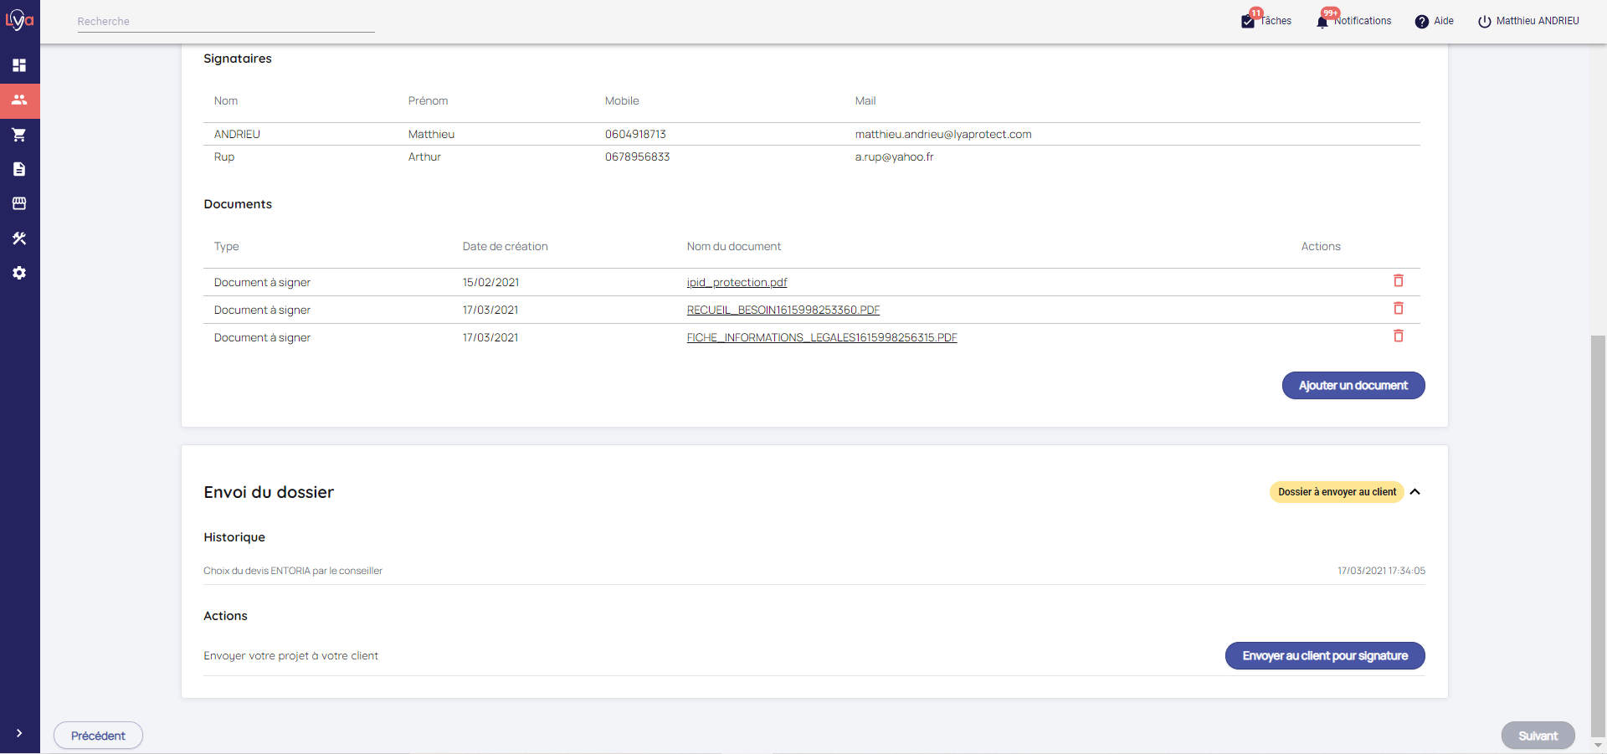Expand the left sidebar with chevron
The width and height of the screenshot is (1607, 754).
[x=19, y=733]
